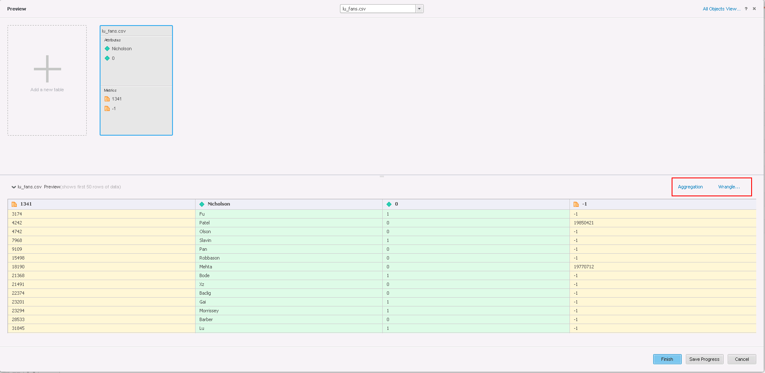Click the 1341 metric icon in table card

[107, 99]
